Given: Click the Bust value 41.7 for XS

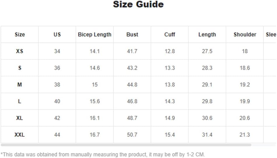Looking at the screenshot, I should pyautogui.click(x=132, y=51).
